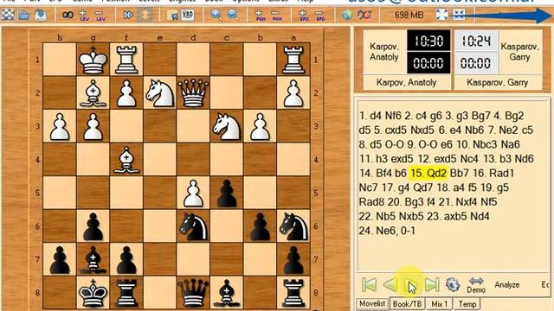Image resolution: width=554 pixels, height=311 pixels.
Task: Switch to the Book/TB tab
Action: click(x=407, y=303)
